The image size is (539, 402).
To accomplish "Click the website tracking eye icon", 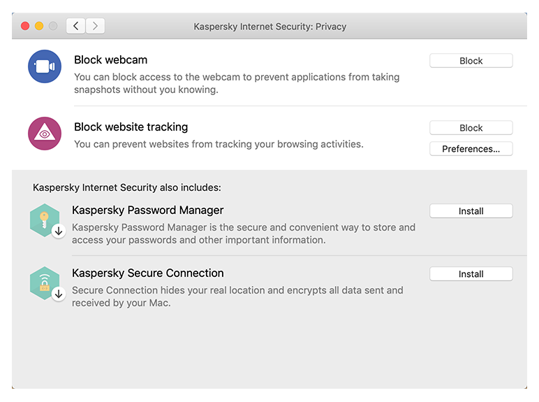I will tap(45, 134).
